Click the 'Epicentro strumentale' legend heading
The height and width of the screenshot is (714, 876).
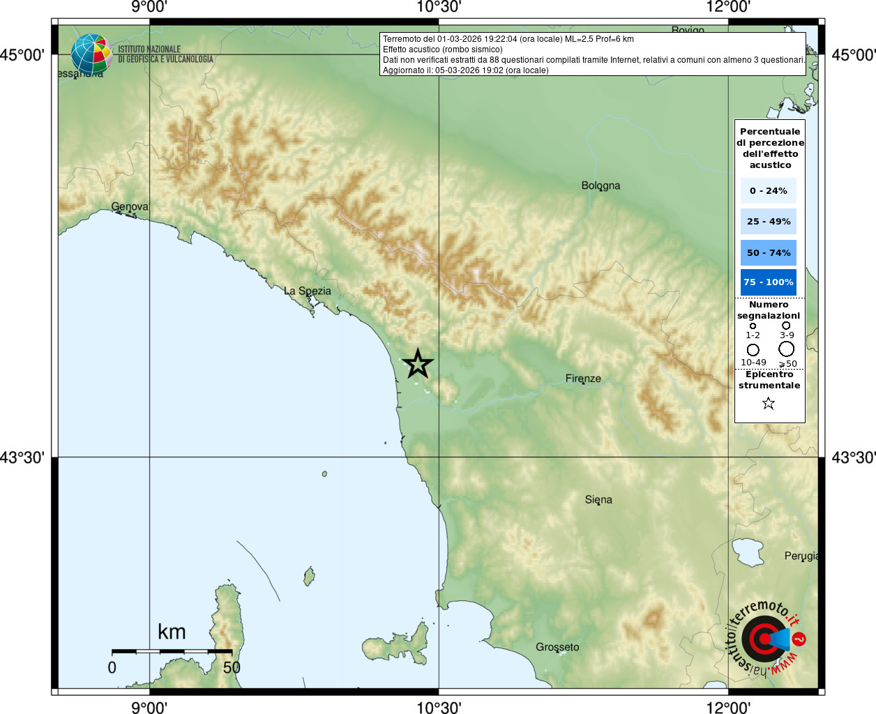pos(769,380)
